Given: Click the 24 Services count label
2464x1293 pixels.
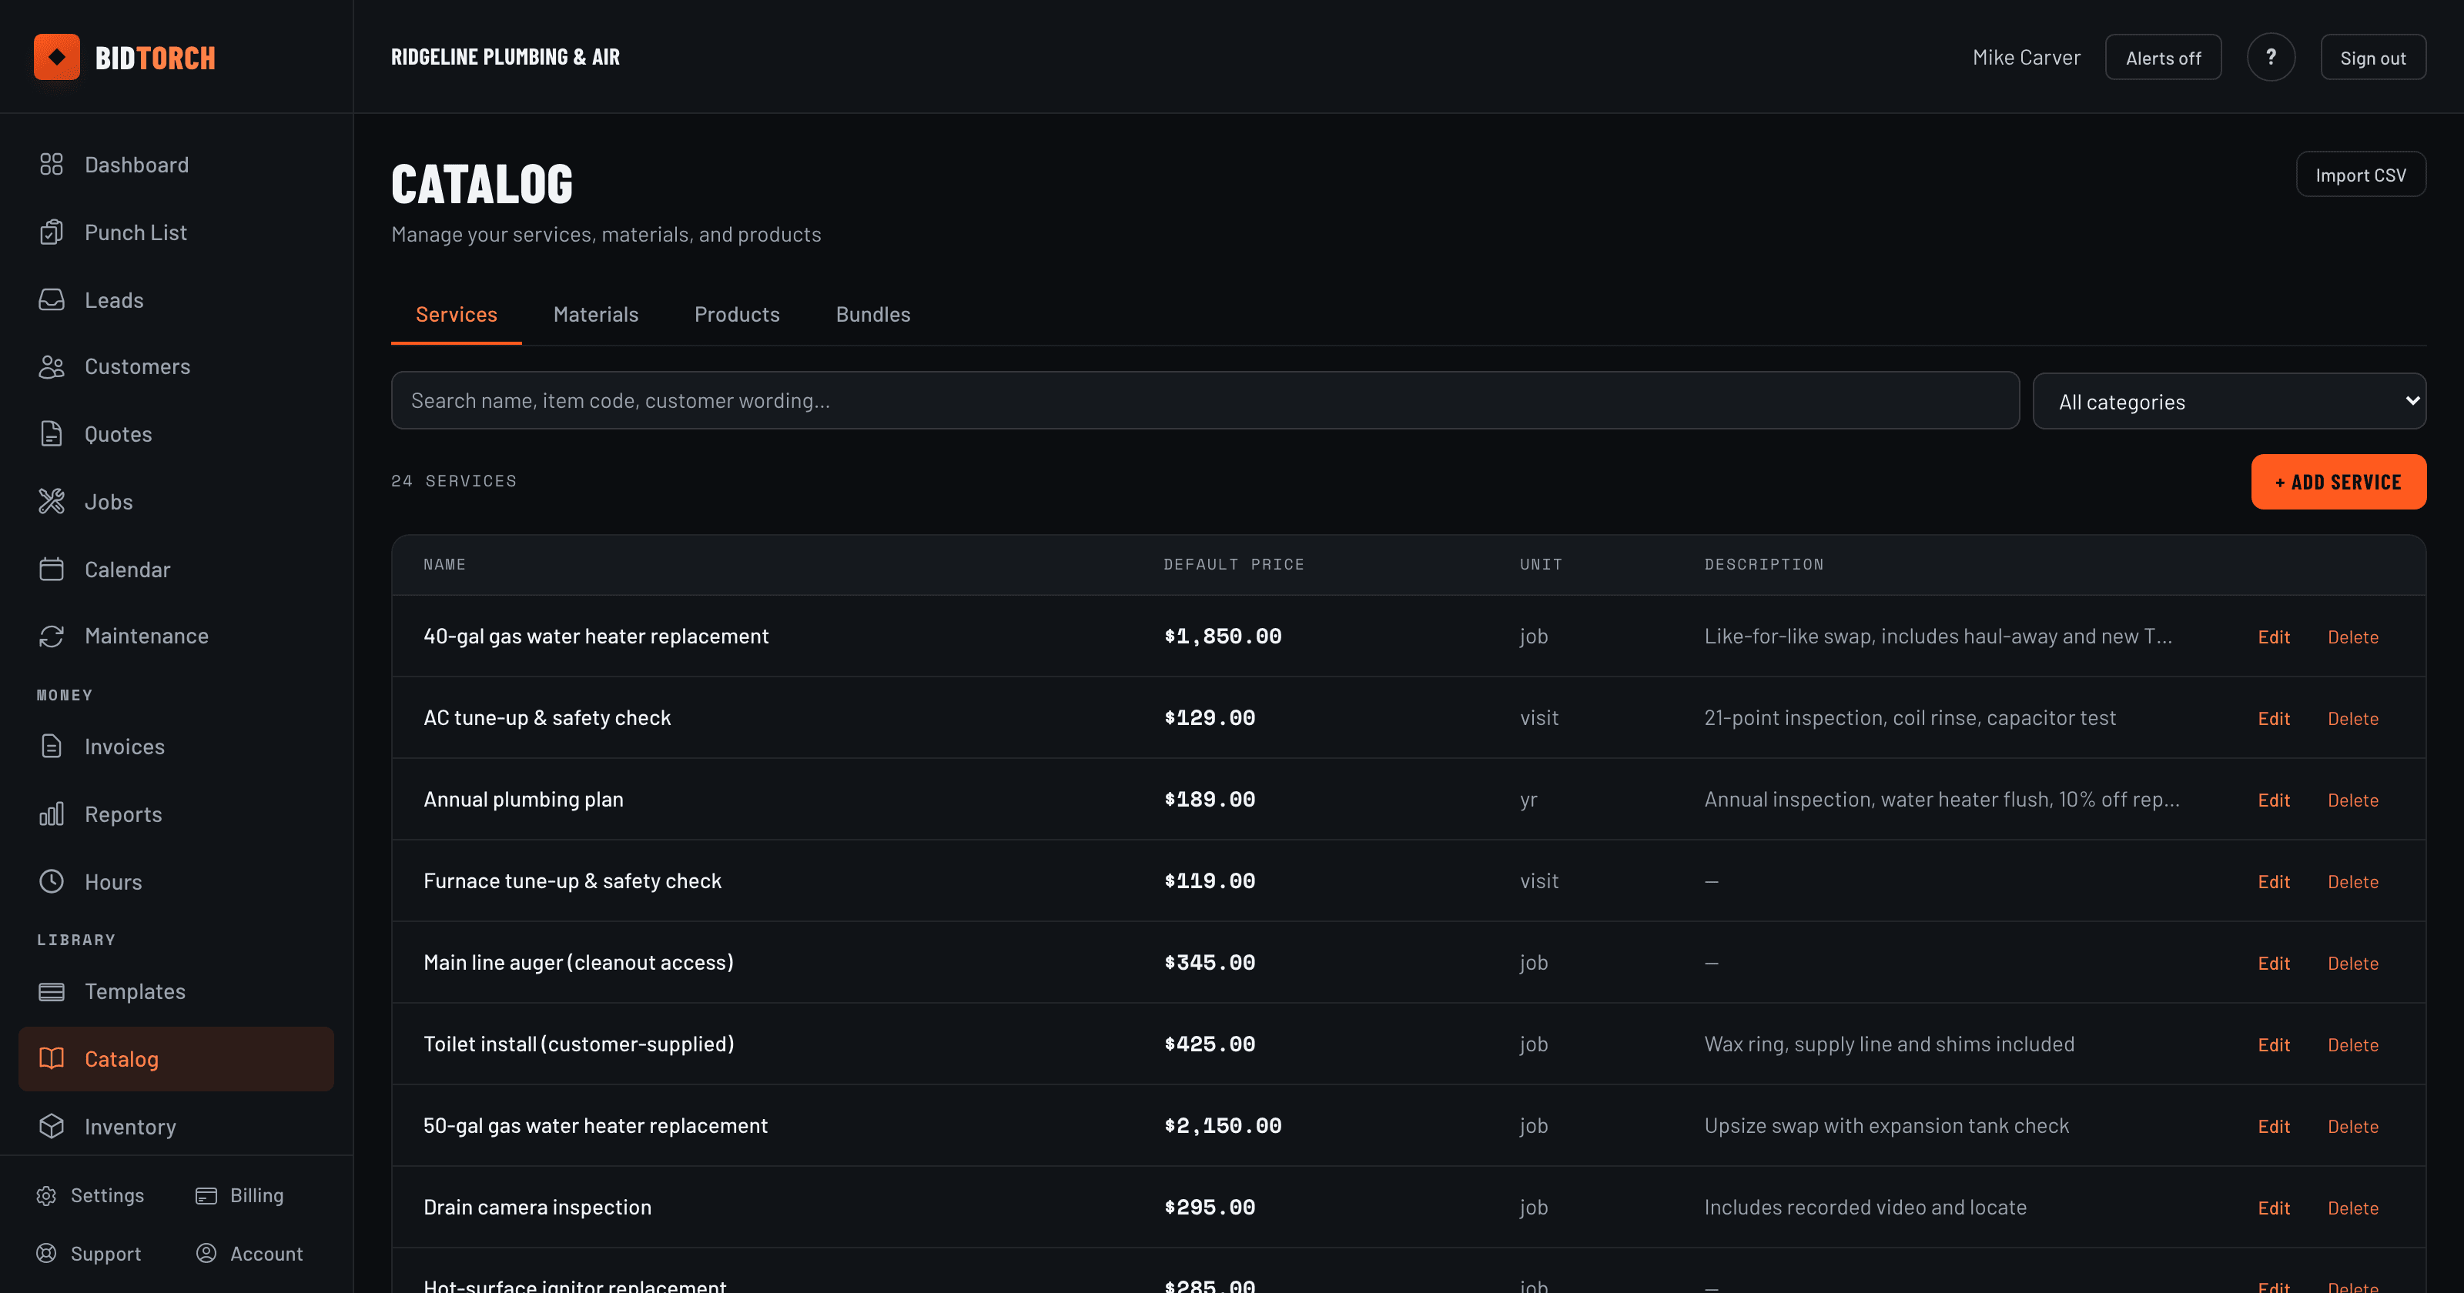Looking at the screenshot, I should pos(454,481).
